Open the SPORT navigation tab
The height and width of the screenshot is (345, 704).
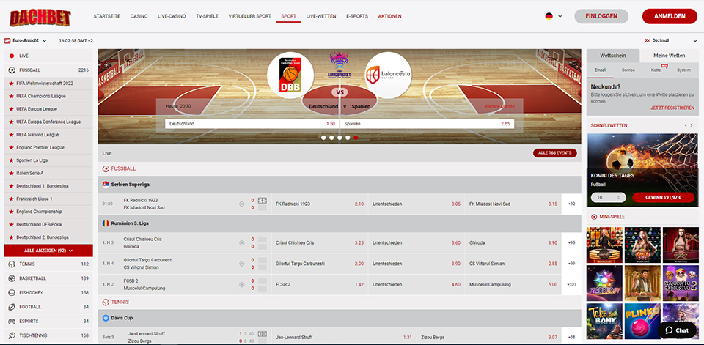(288, 16)
